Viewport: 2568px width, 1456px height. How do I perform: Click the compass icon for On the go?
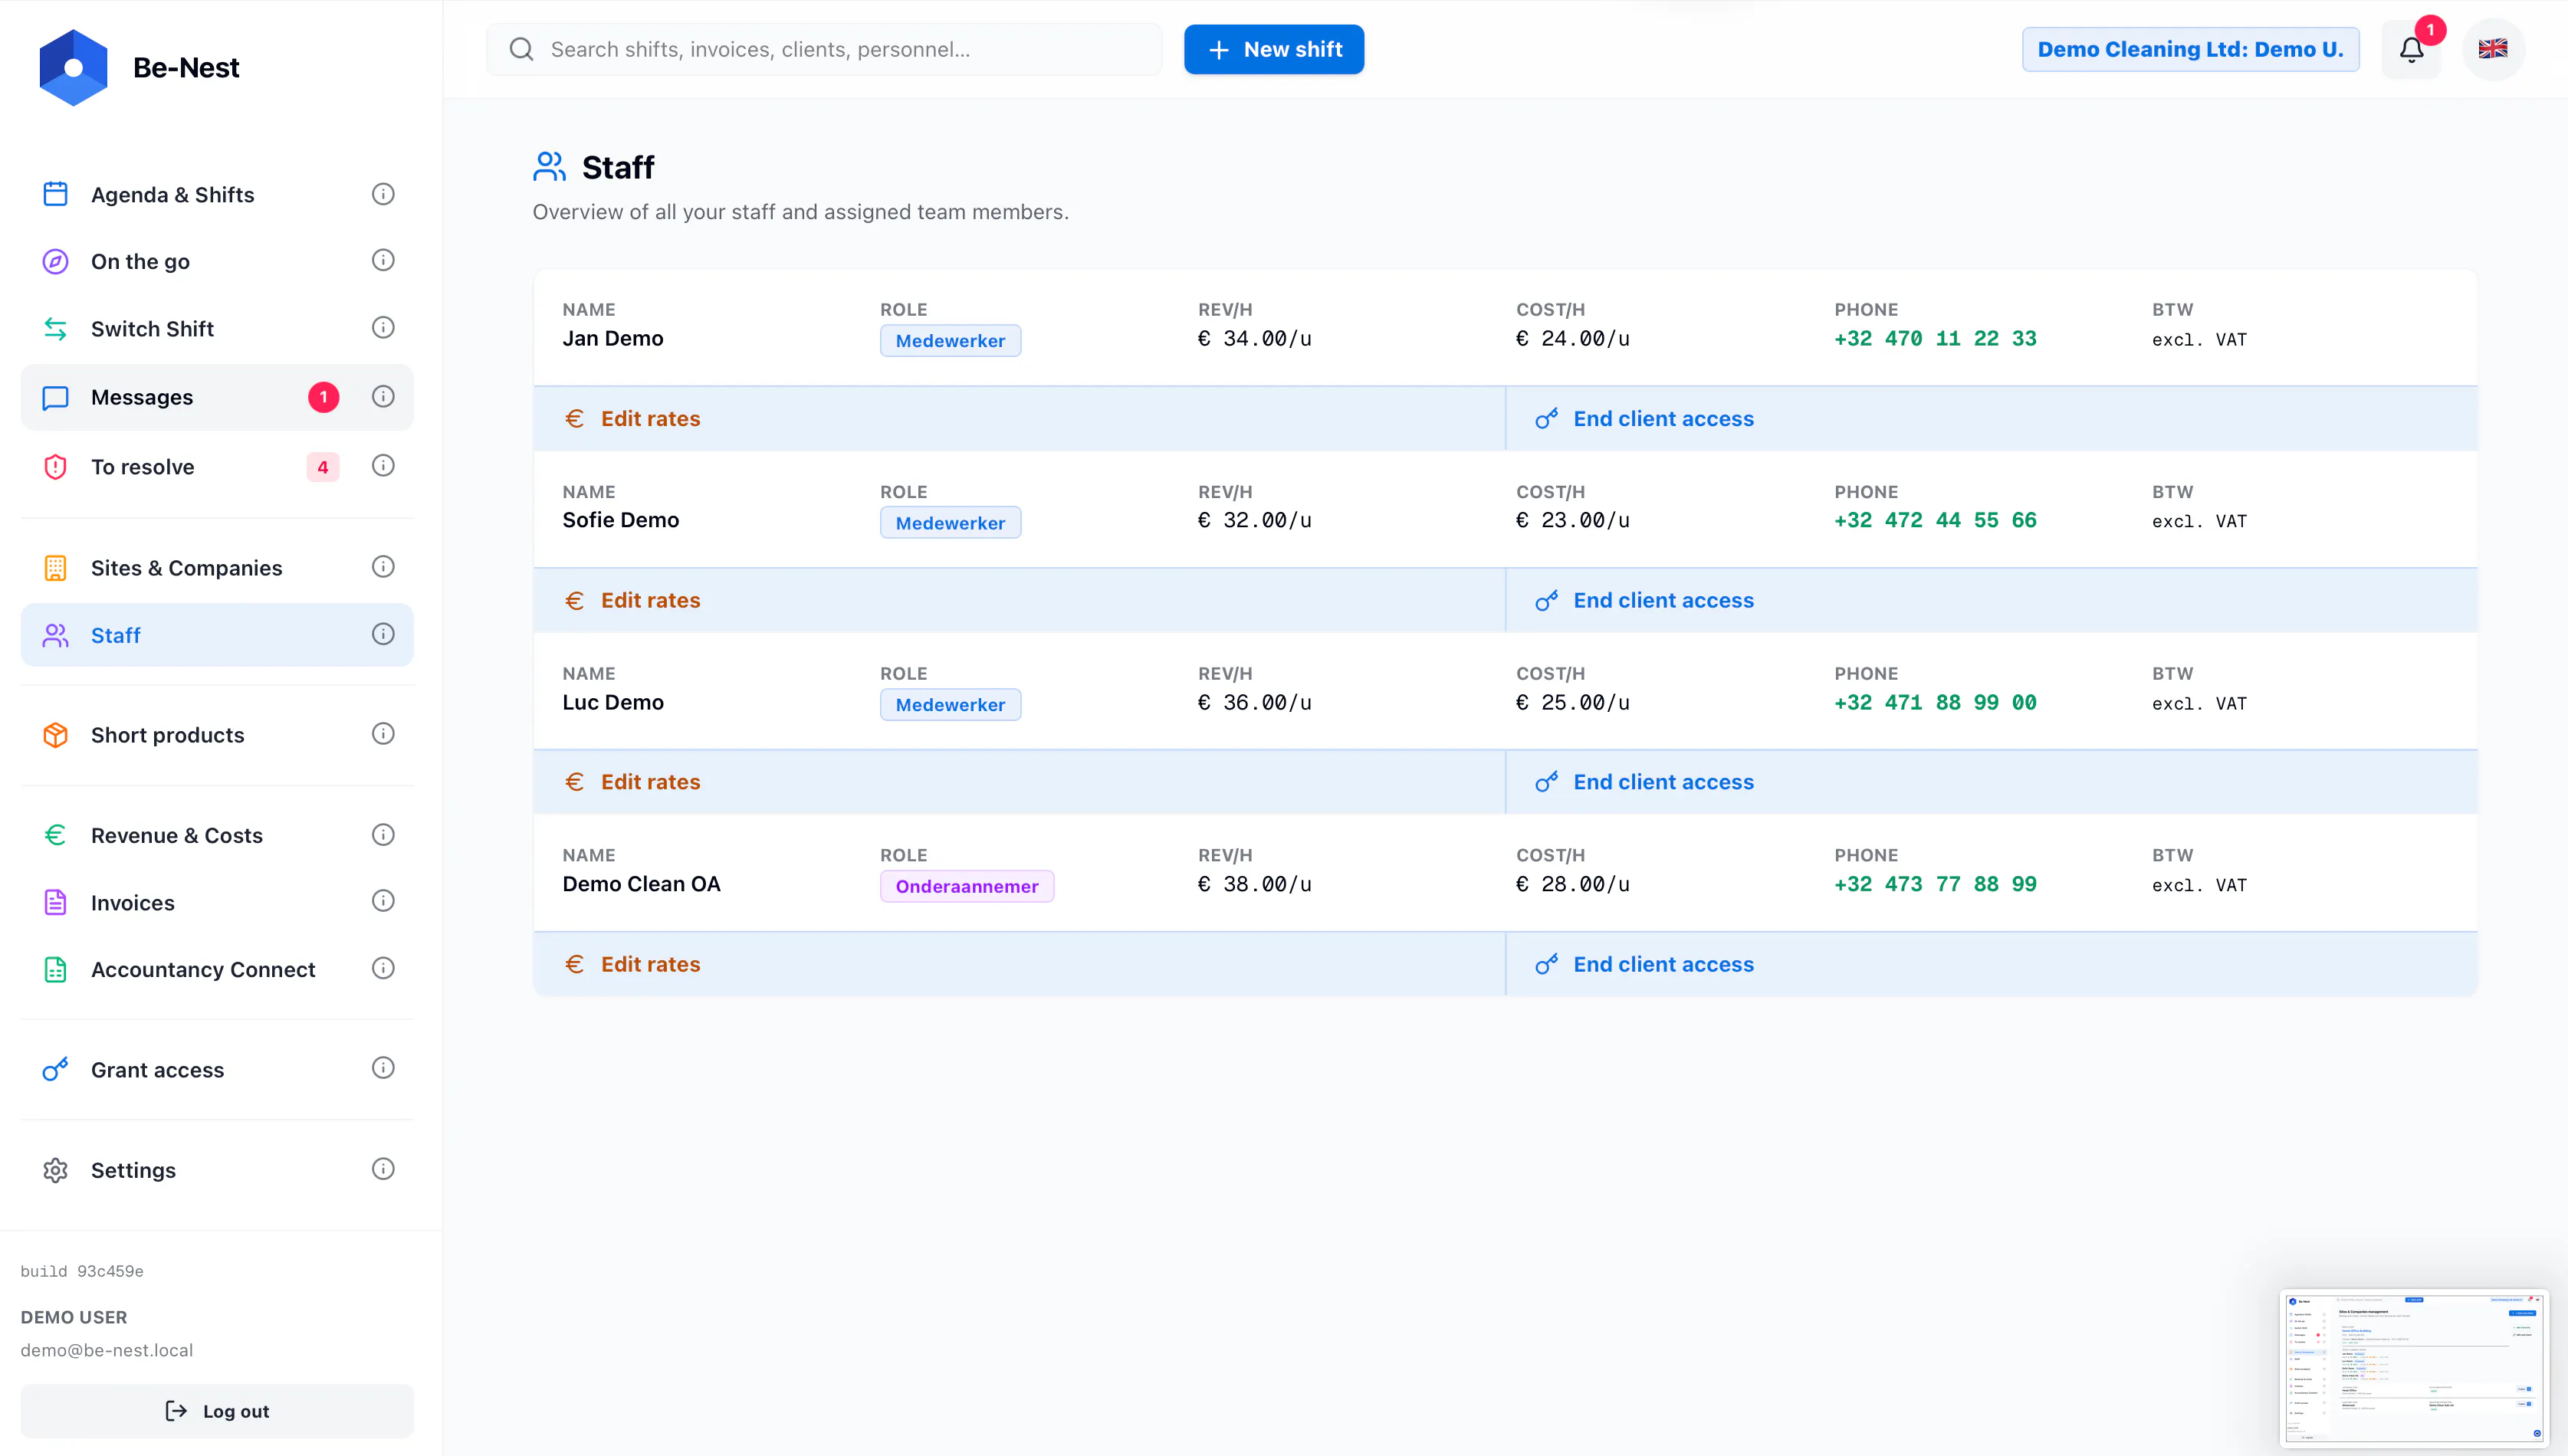tap(55, 261)
